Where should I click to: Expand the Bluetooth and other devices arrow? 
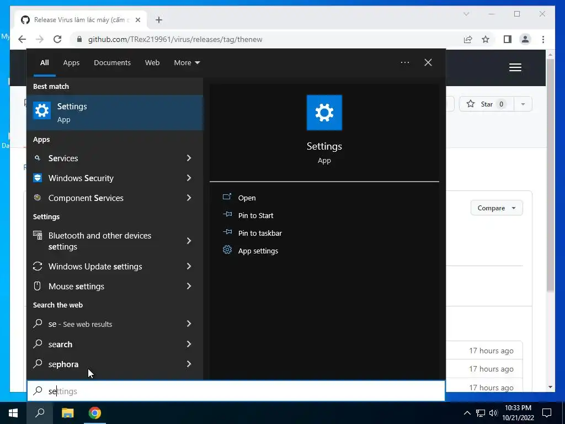pos(189,241)
